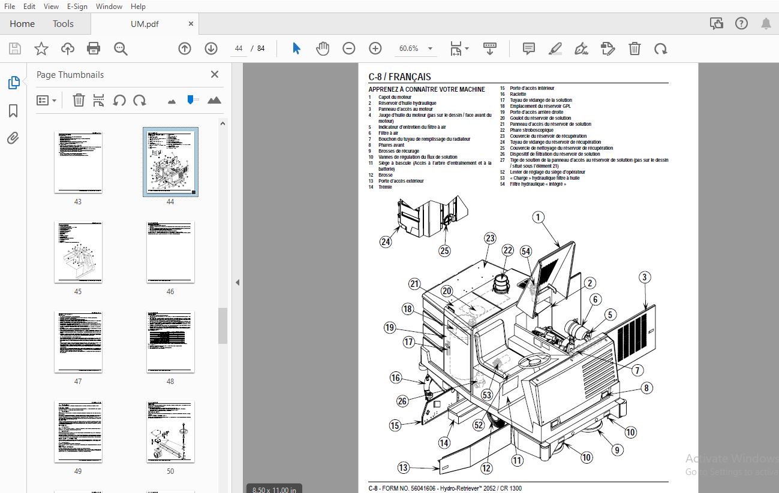Viewport: 779px width, 493px height.
Task: Add a sticky note comment
Action: [x=528, y=49]
